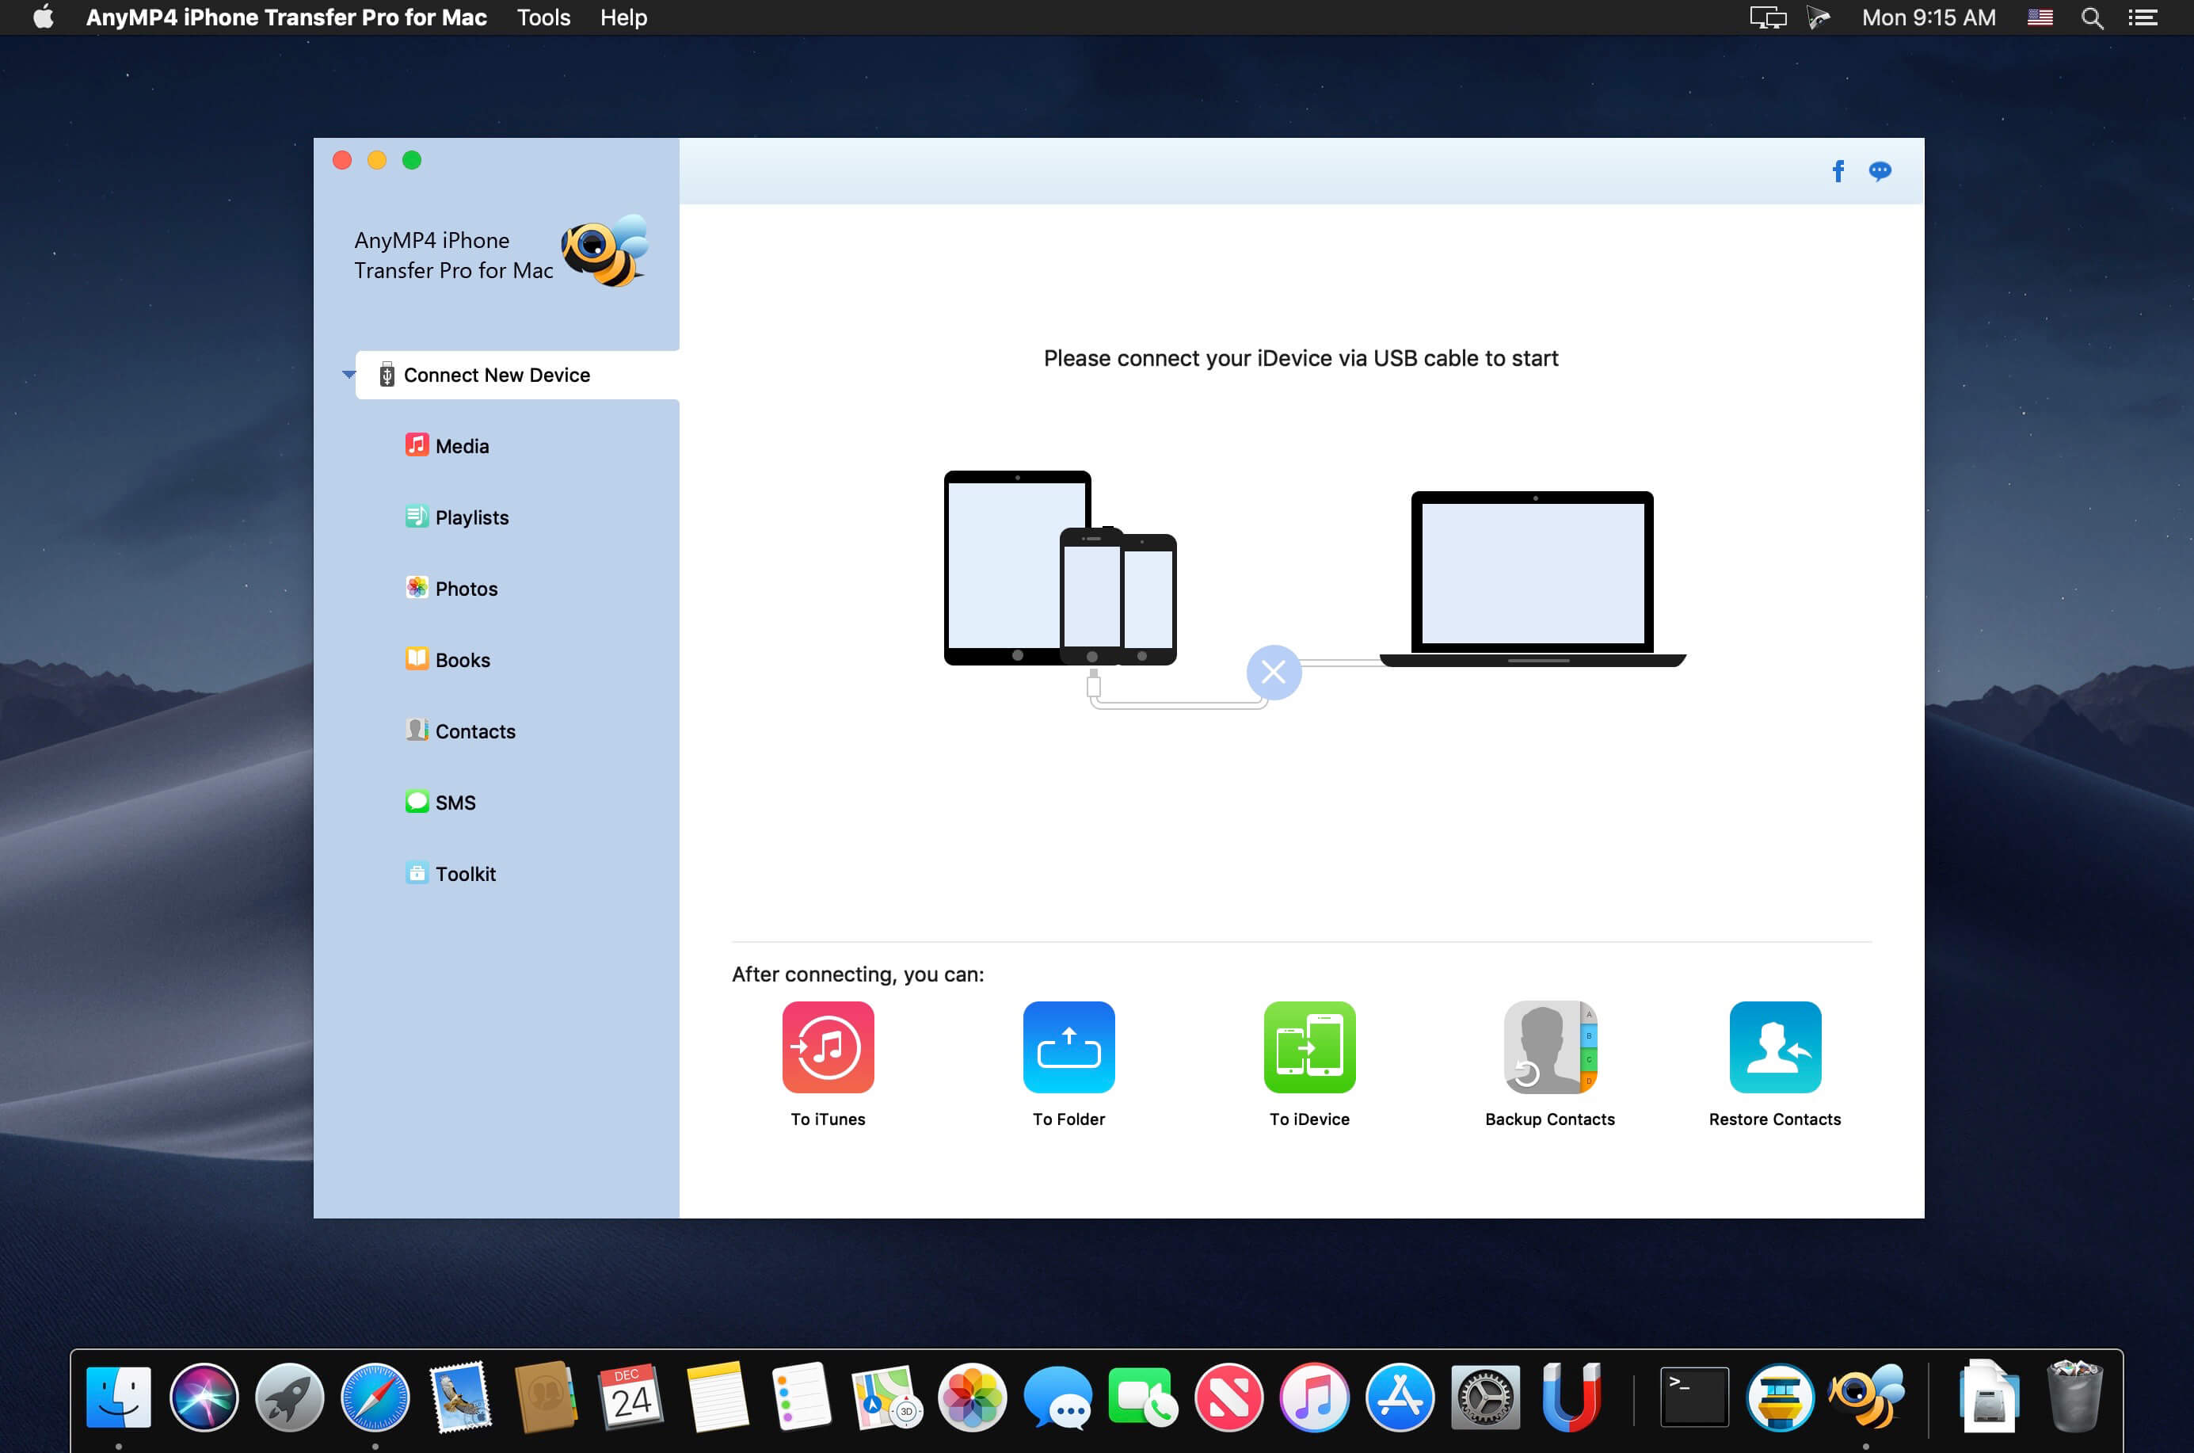The image size is (2194, 1453).
Task: Select Photos from the sidebar menu
Action: [x=468, y=589]
